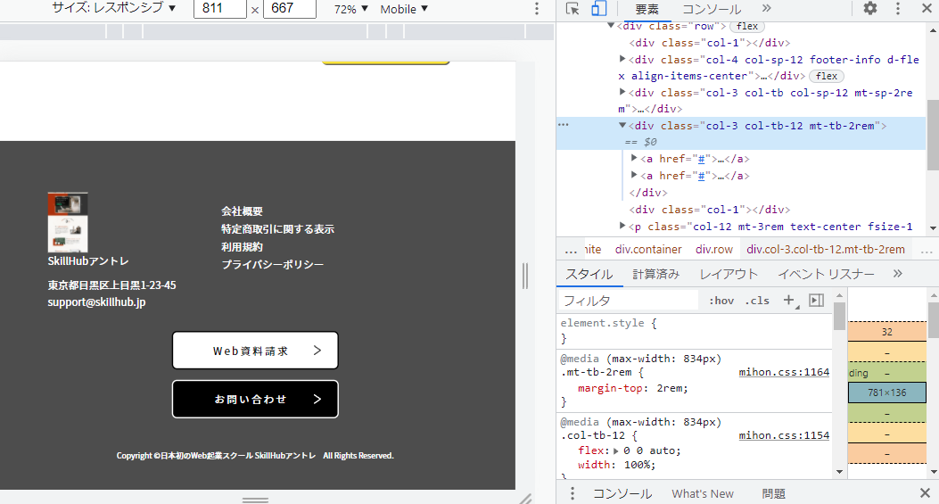Image resolution: width=939 pixels, height=504 pixels.
Task: Open 特定商取引に関する表示 footer link
Action: (277, 229)
